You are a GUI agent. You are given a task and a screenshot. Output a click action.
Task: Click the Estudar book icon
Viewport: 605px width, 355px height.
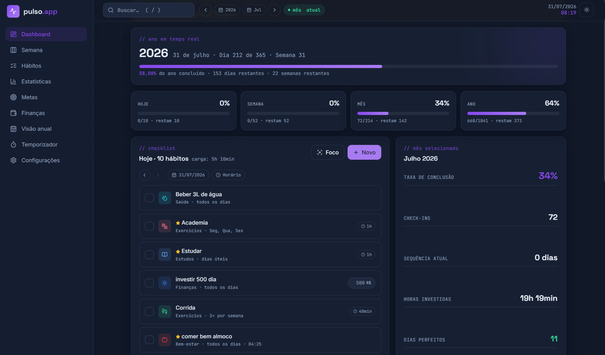click(x=164, y=255)
